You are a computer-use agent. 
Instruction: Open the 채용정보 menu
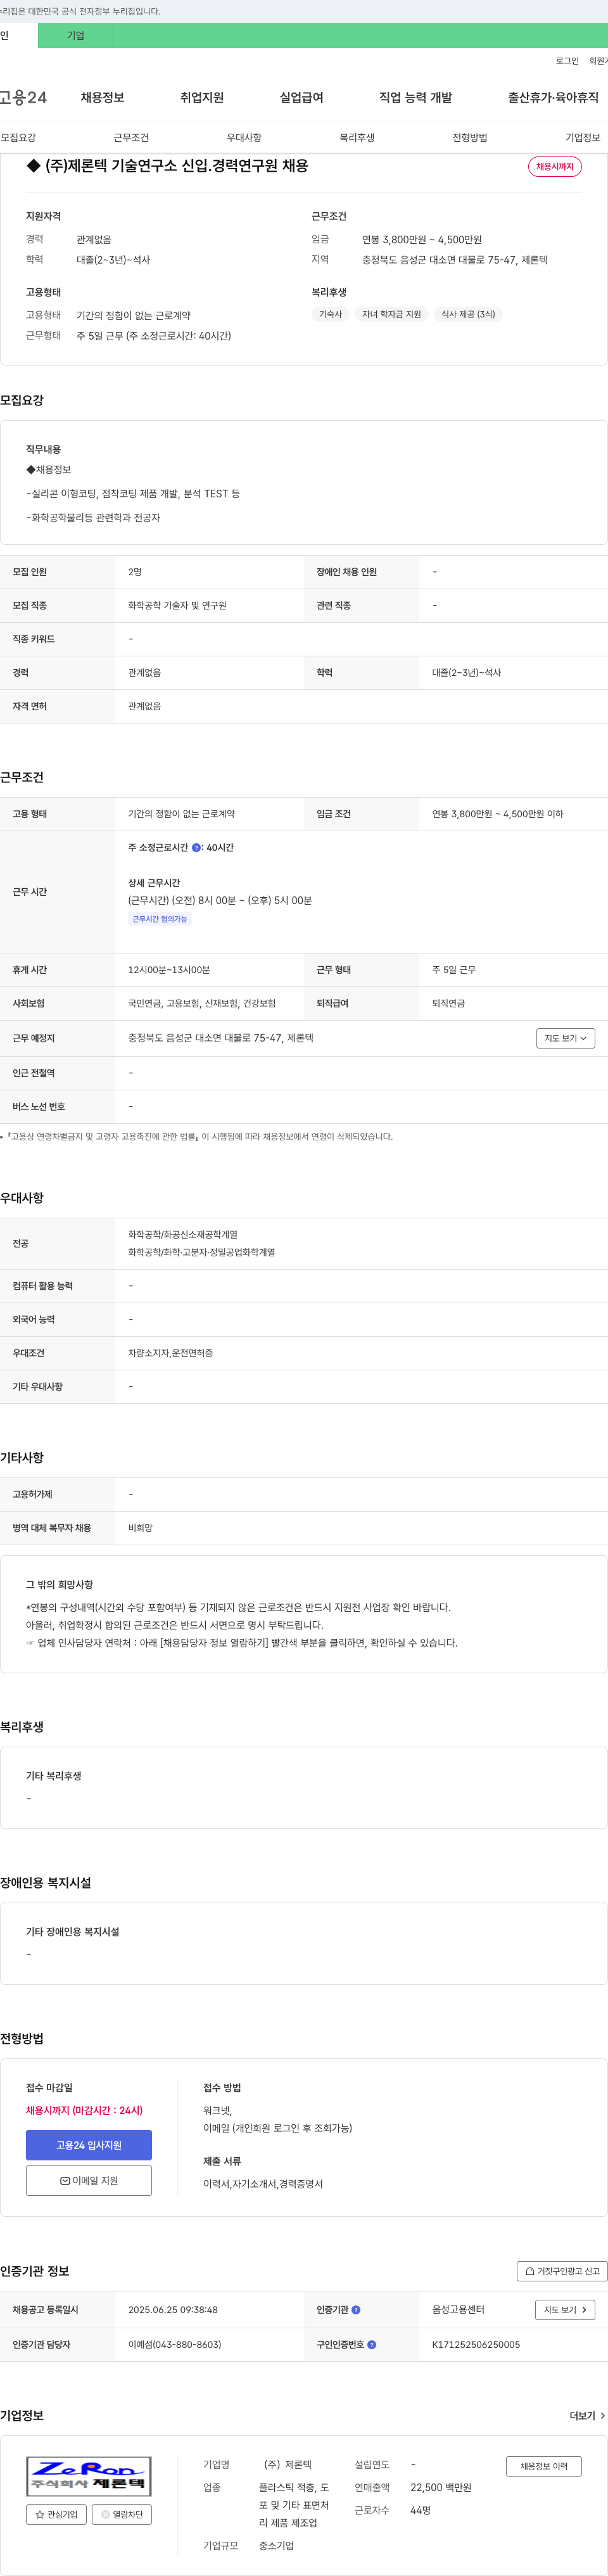[102, 97]
